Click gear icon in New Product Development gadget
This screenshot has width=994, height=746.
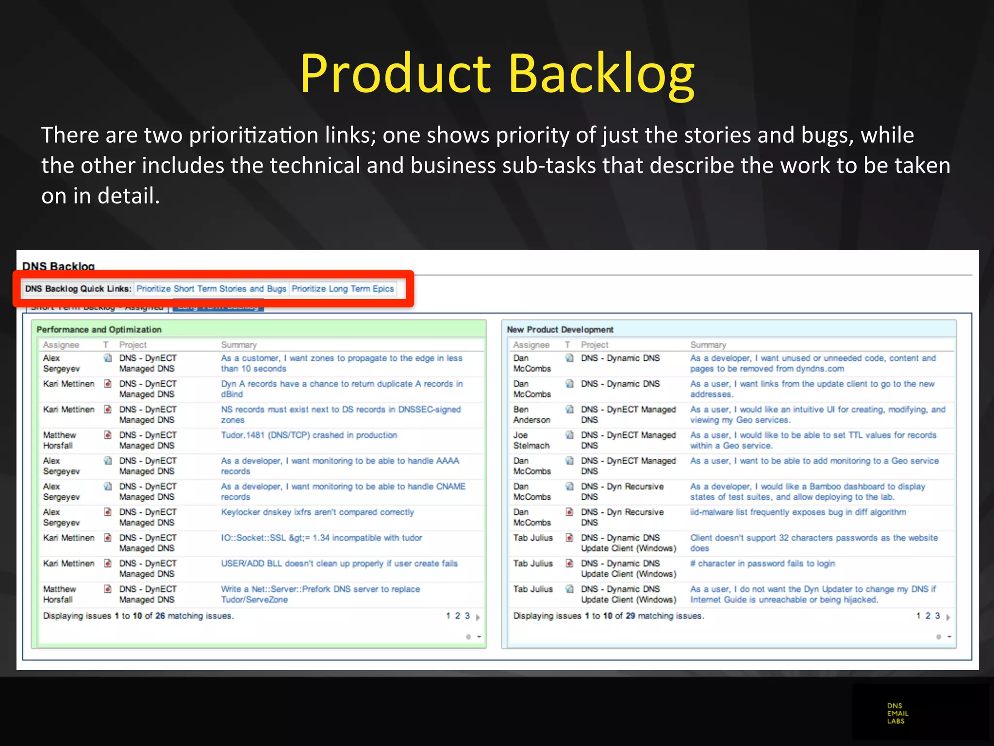[x=939, y=637]
